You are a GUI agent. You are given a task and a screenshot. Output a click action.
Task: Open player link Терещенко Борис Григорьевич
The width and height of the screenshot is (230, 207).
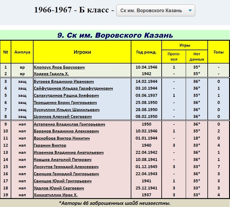click(65, 103)
